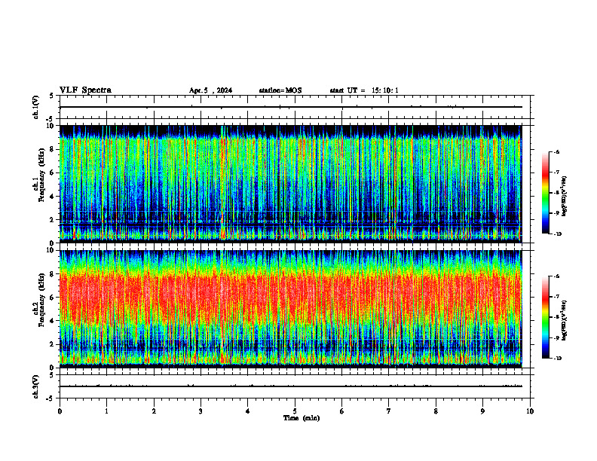597x461 pixels.
Task: Click inside the ch.2 spectrogram panel
Action: coord(290,309)
